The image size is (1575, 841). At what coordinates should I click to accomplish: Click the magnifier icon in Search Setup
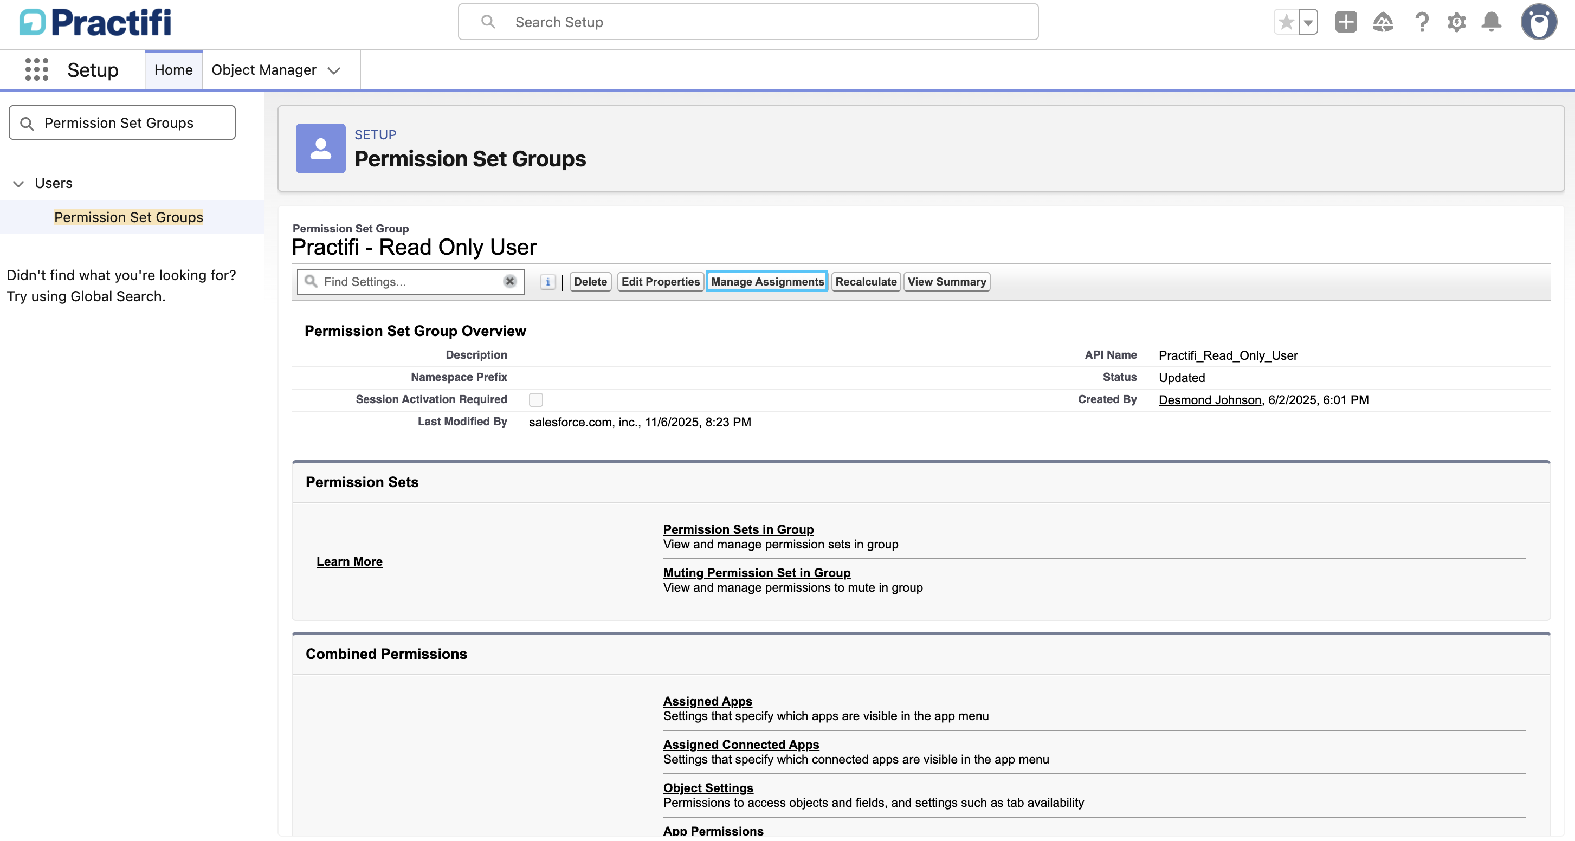(x=488, y=22)
